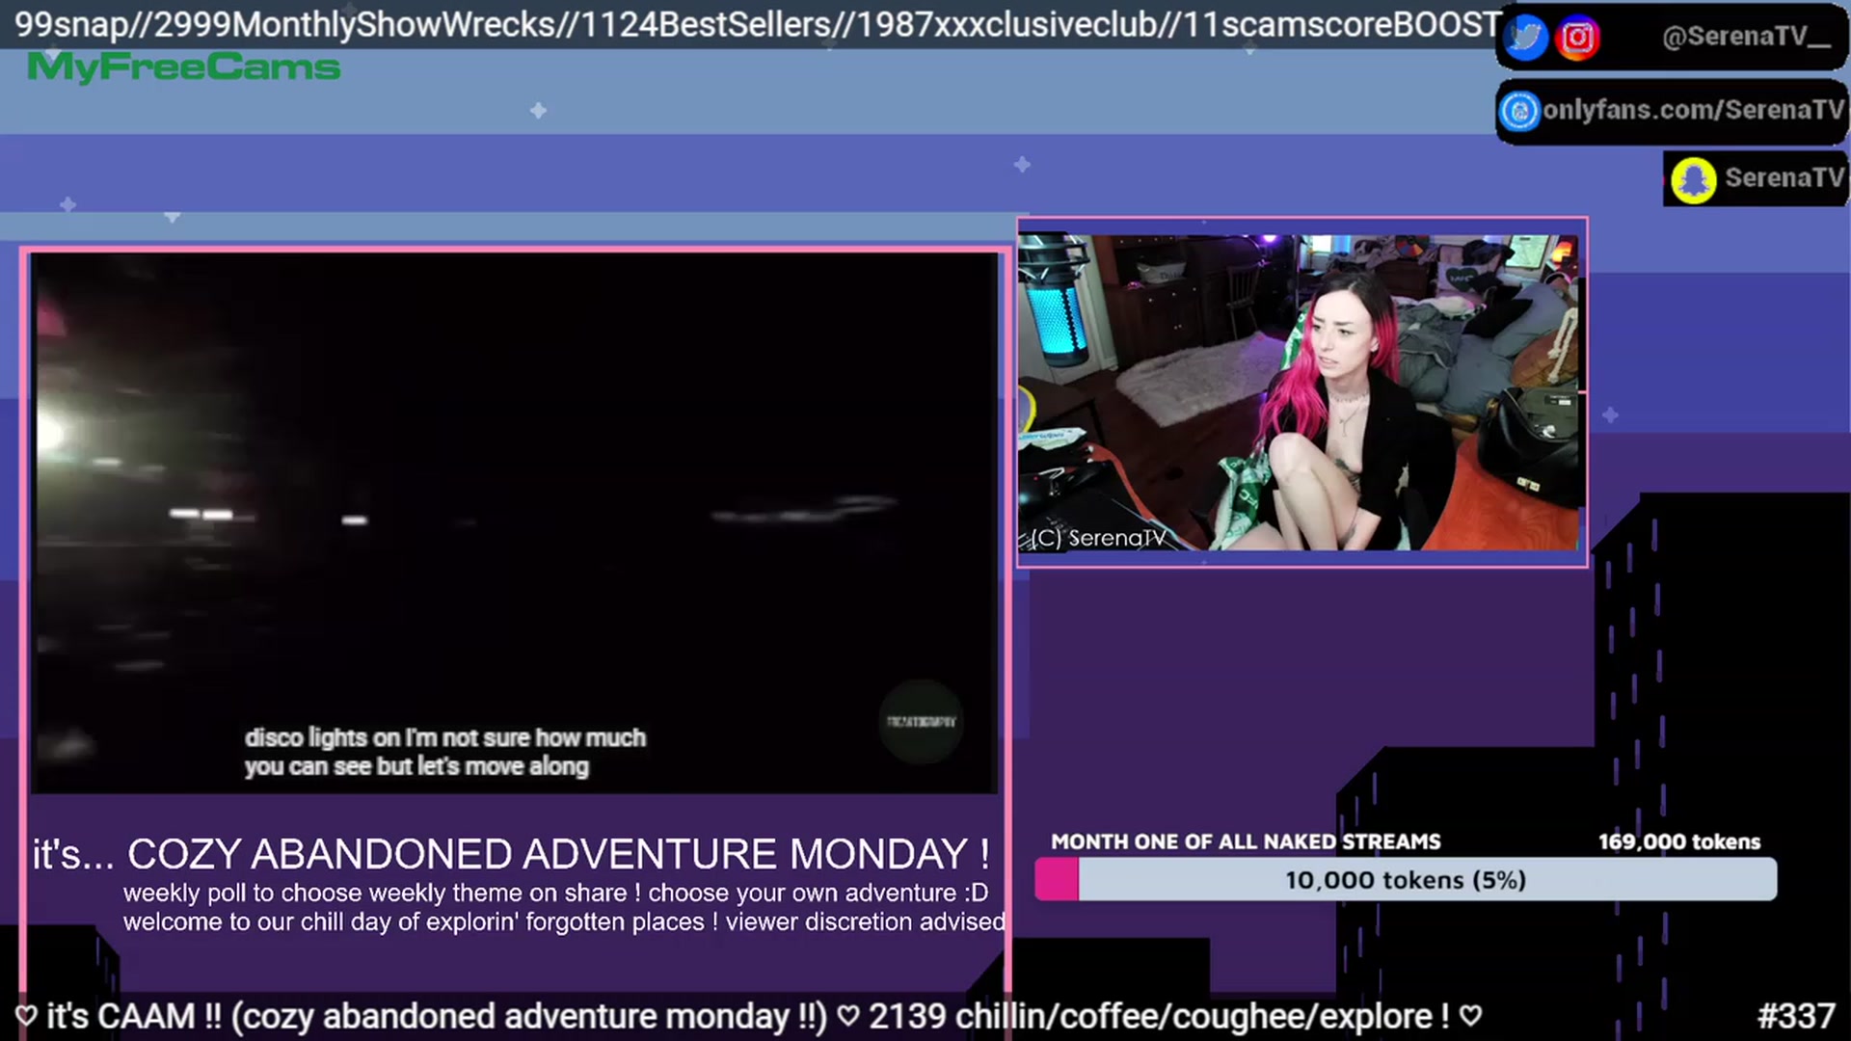Click the webcam video feed
The width and height of the screenshot is (1851, 1041).
pyautogui.click(x=1301, y=392)
